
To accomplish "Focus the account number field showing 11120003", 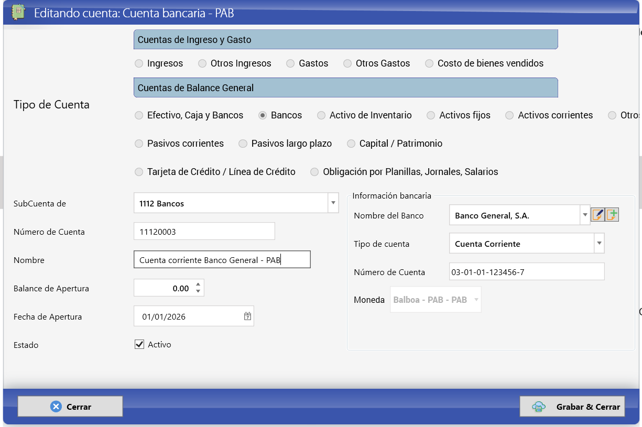I will point(204,232).
